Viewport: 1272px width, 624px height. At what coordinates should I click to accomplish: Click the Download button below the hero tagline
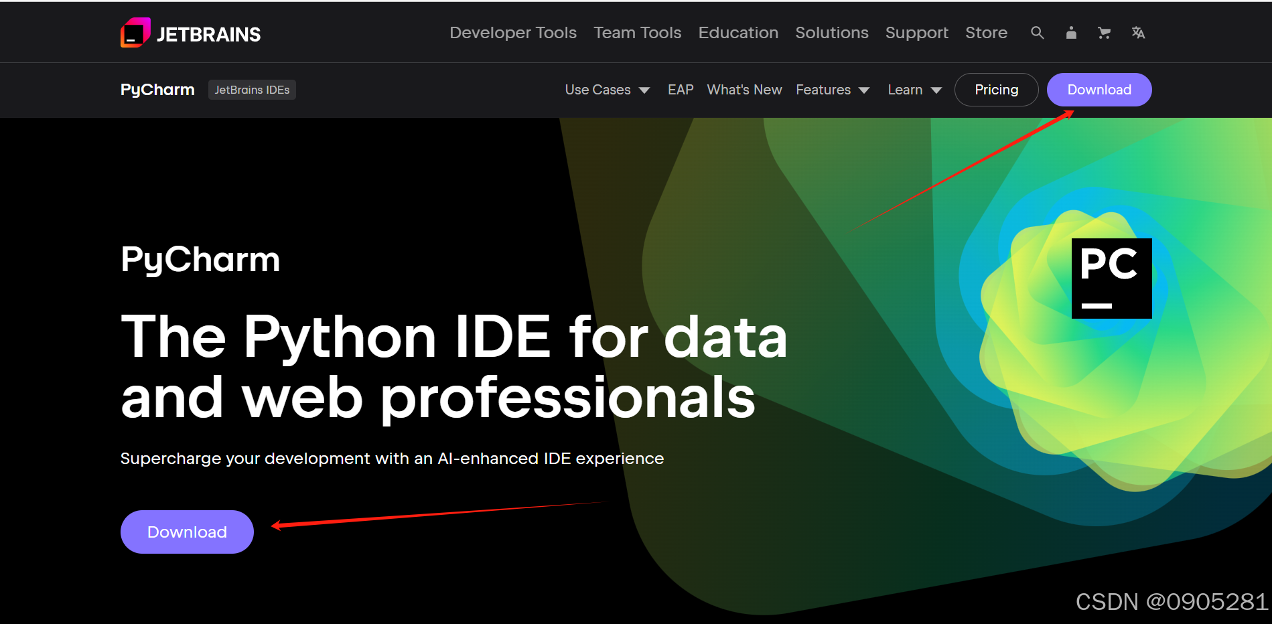187,532
